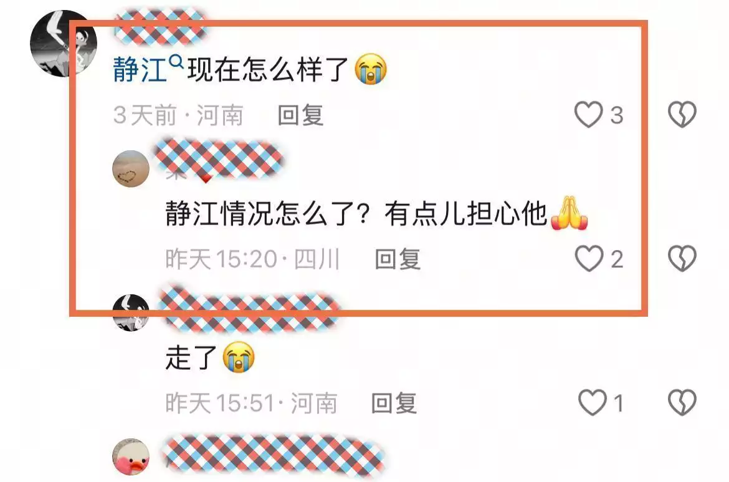This screenshot has height=482, width=729.
Task: Open blurred username beside duck avatar
Action: click(x=273, y=456)
